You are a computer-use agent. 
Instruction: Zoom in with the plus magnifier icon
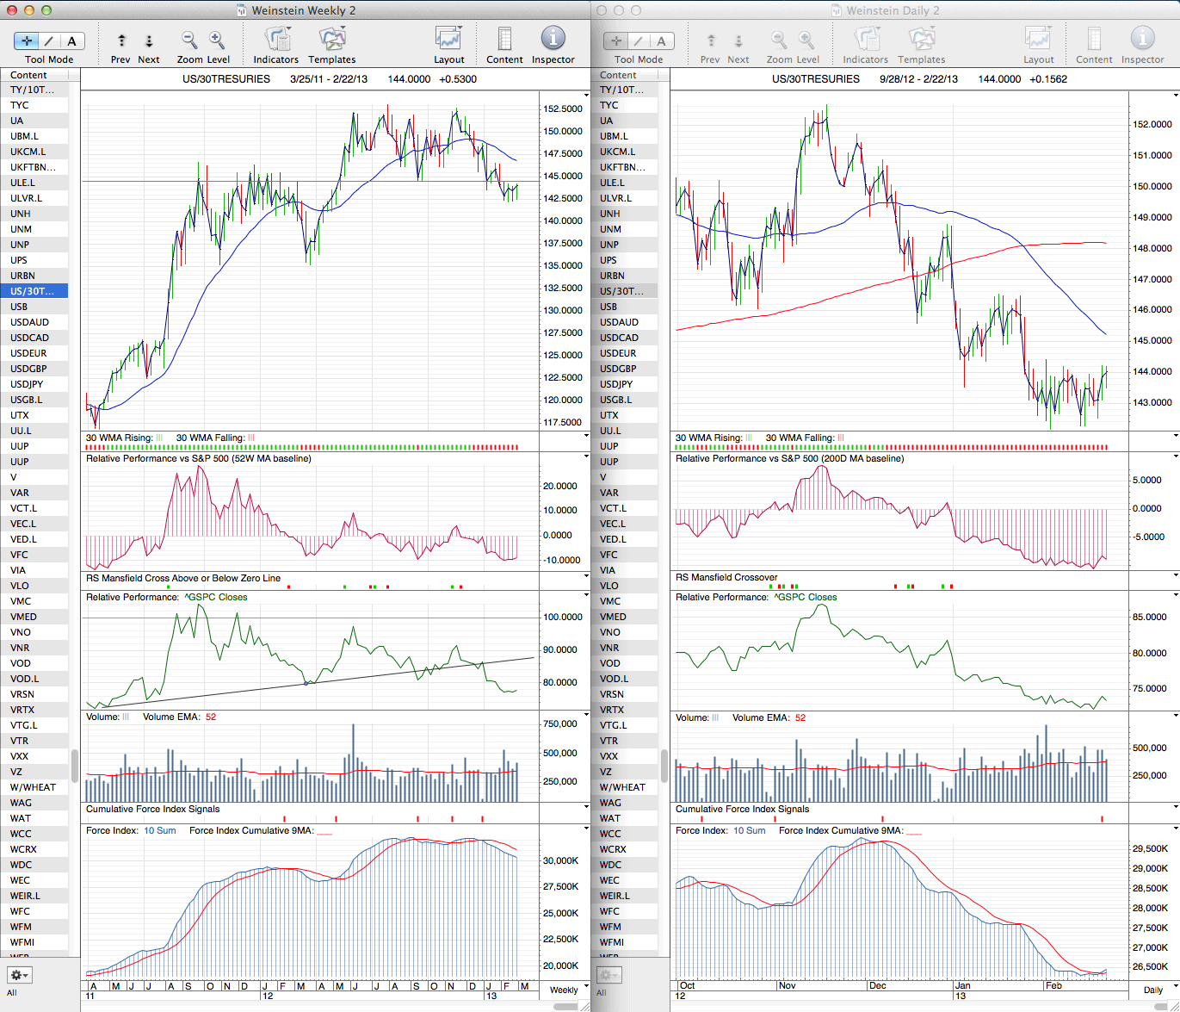pos(217,40)
